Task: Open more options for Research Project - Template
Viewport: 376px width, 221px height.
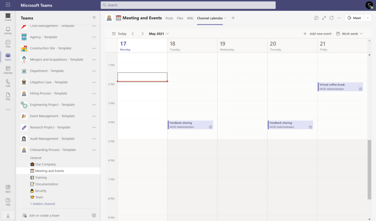Action: click(x=94, y=127)
